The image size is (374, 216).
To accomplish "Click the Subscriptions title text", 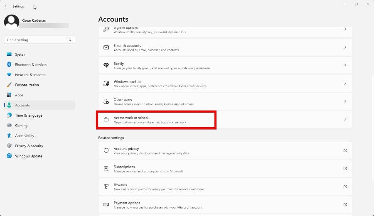I will click(124, 167).
